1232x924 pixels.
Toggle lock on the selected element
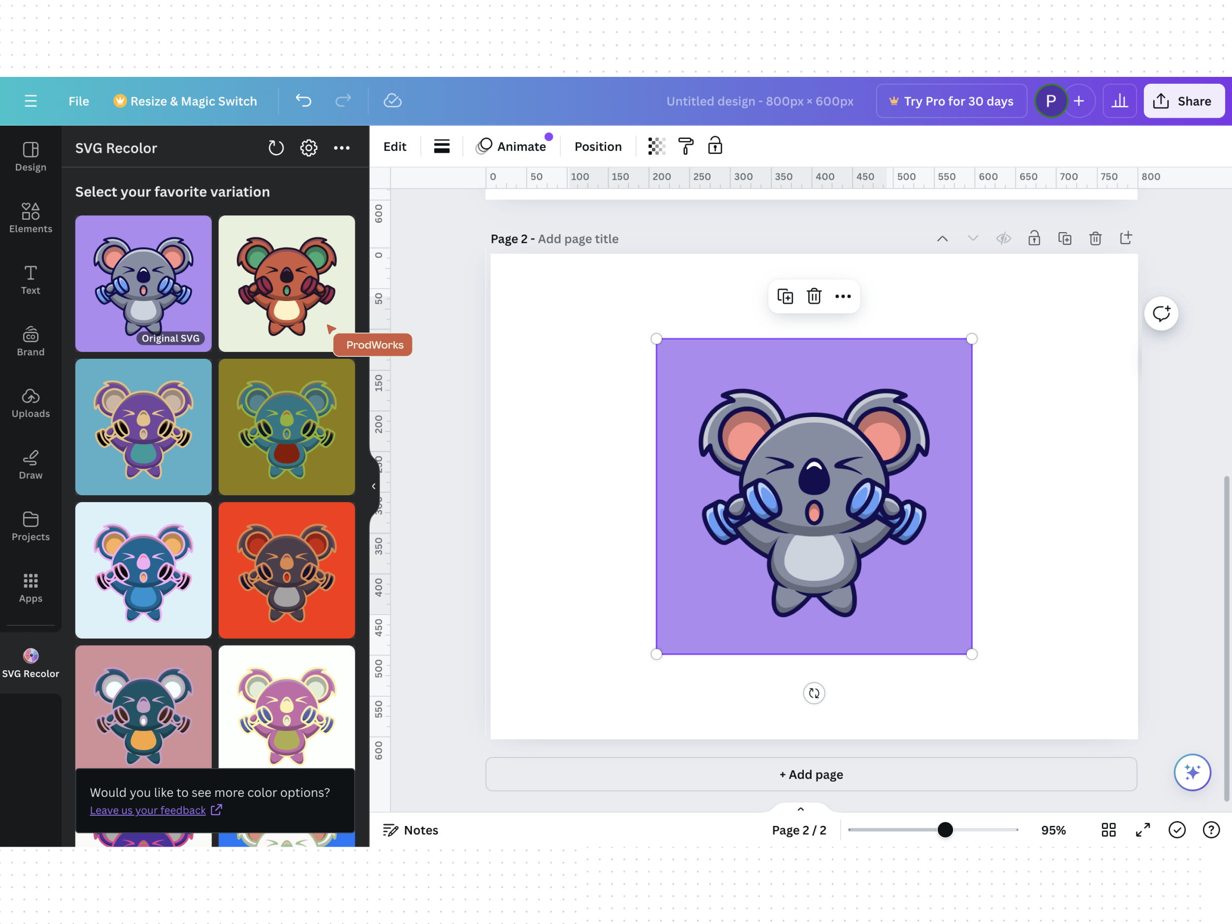715,146
